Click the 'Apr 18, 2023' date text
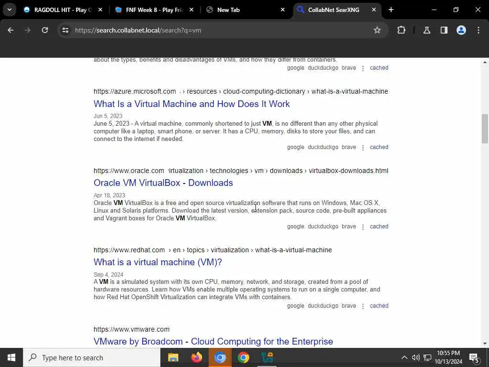This screenshot has width=489, height=367. [109, 195]
